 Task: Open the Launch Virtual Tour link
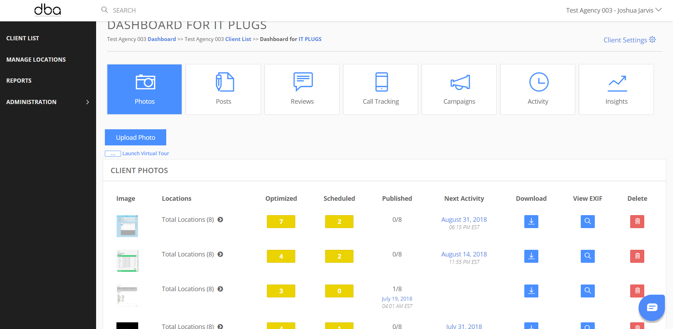[146, 153]
